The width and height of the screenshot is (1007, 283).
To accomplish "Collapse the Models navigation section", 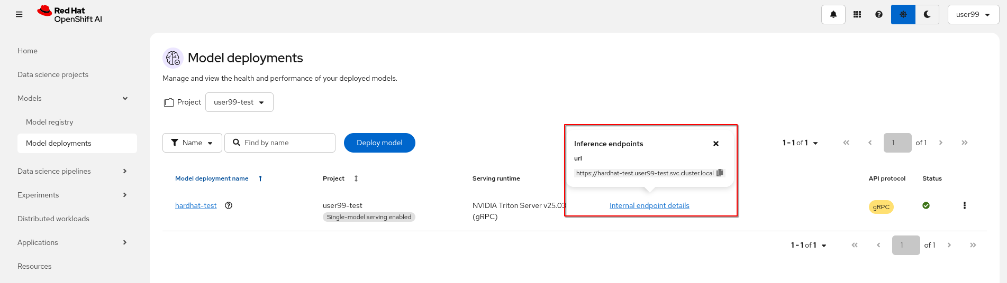I will [73, 98].
